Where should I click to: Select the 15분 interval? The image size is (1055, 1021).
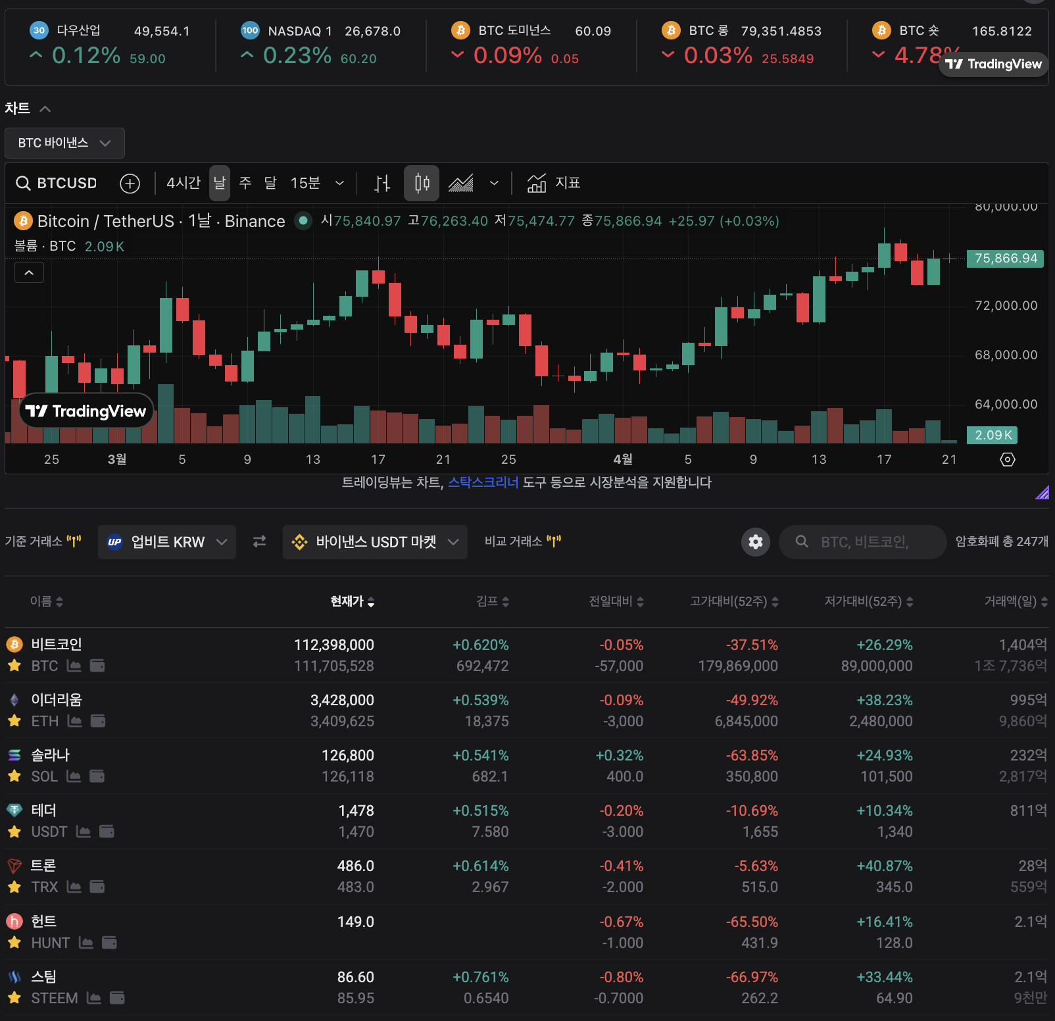305,183
